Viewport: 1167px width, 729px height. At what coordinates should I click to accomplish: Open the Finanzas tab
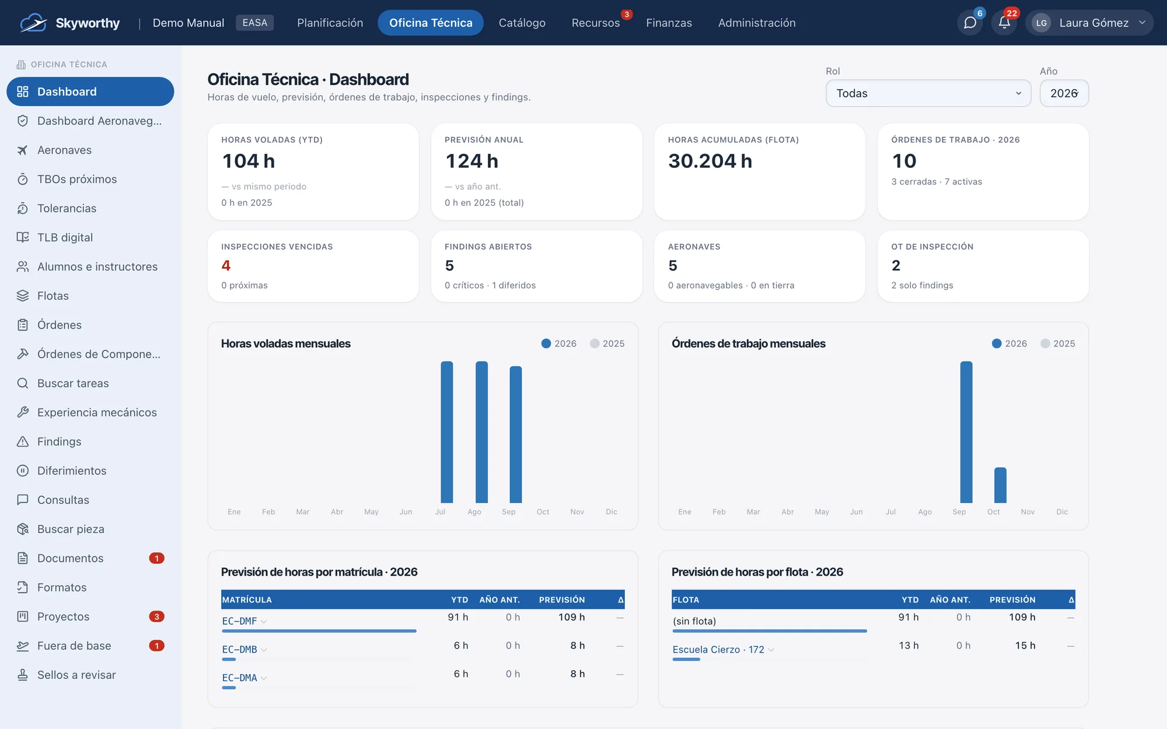669,23
